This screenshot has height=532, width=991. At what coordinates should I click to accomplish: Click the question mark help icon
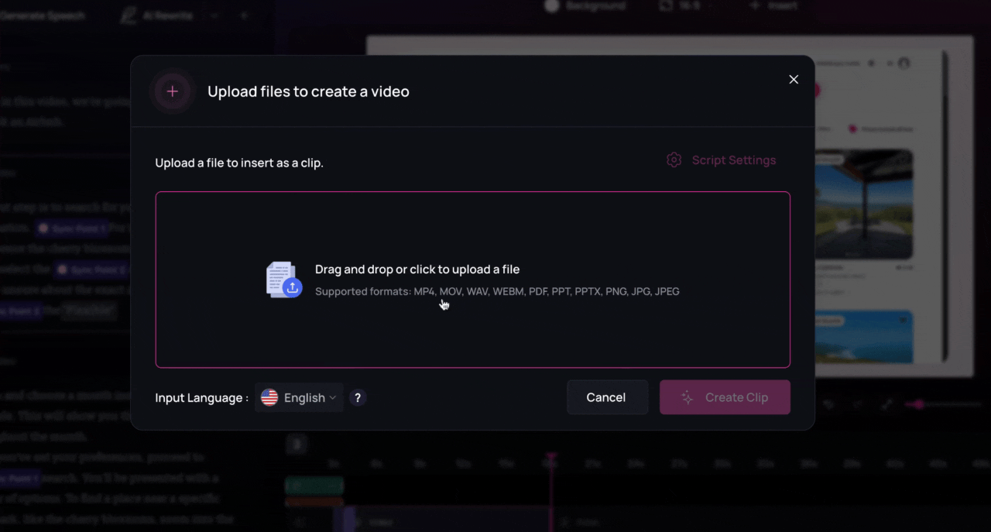pyautogui.click(x=357, y=397)
